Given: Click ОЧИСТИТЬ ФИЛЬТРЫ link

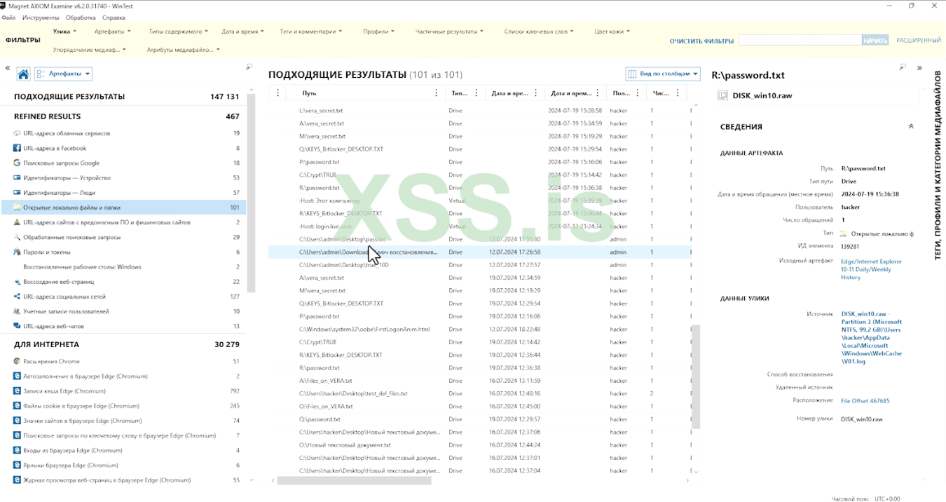Looking at the screenshot, I should coord(701,41).
